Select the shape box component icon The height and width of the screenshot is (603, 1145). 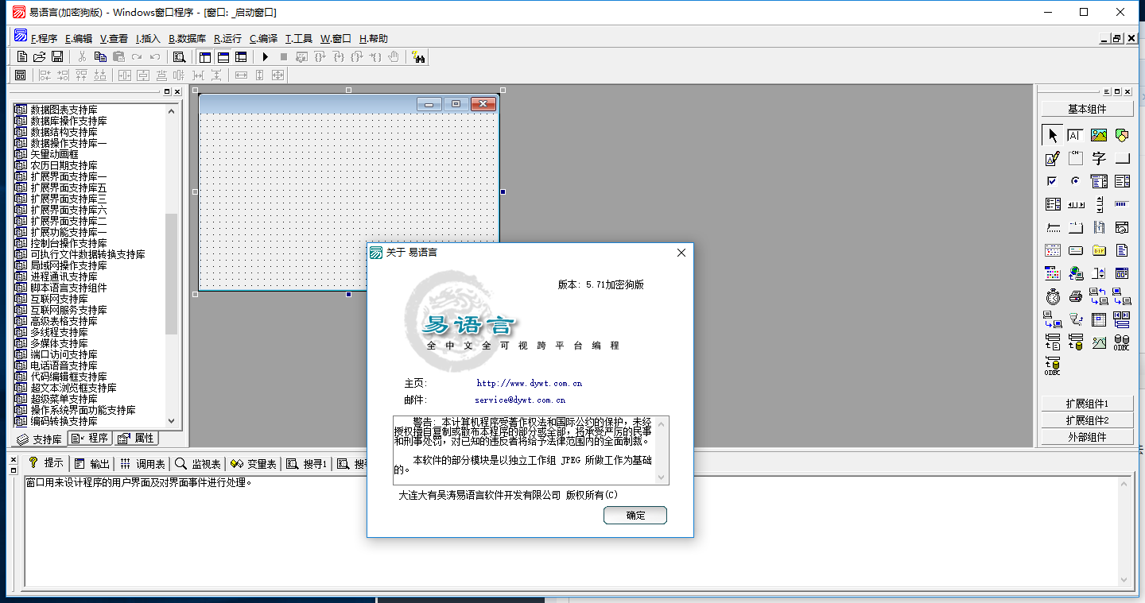pos(1122,135)
